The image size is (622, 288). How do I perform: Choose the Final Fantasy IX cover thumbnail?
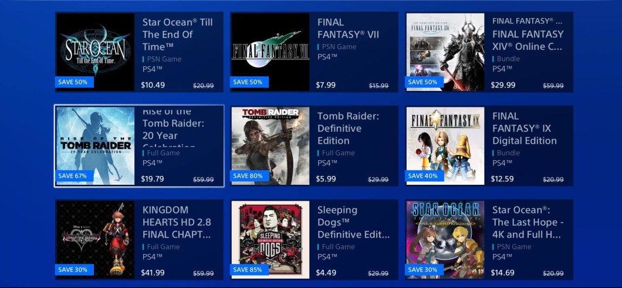click(445, 145)
